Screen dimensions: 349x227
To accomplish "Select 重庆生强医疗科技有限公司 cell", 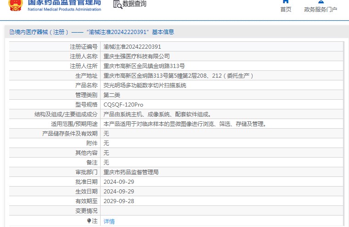I will [x=136, y=57].
